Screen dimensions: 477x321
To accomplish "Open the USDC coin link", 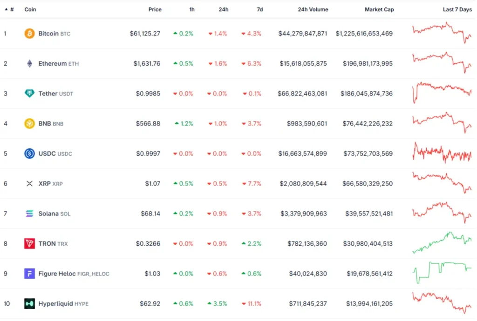I will (55, 154).
